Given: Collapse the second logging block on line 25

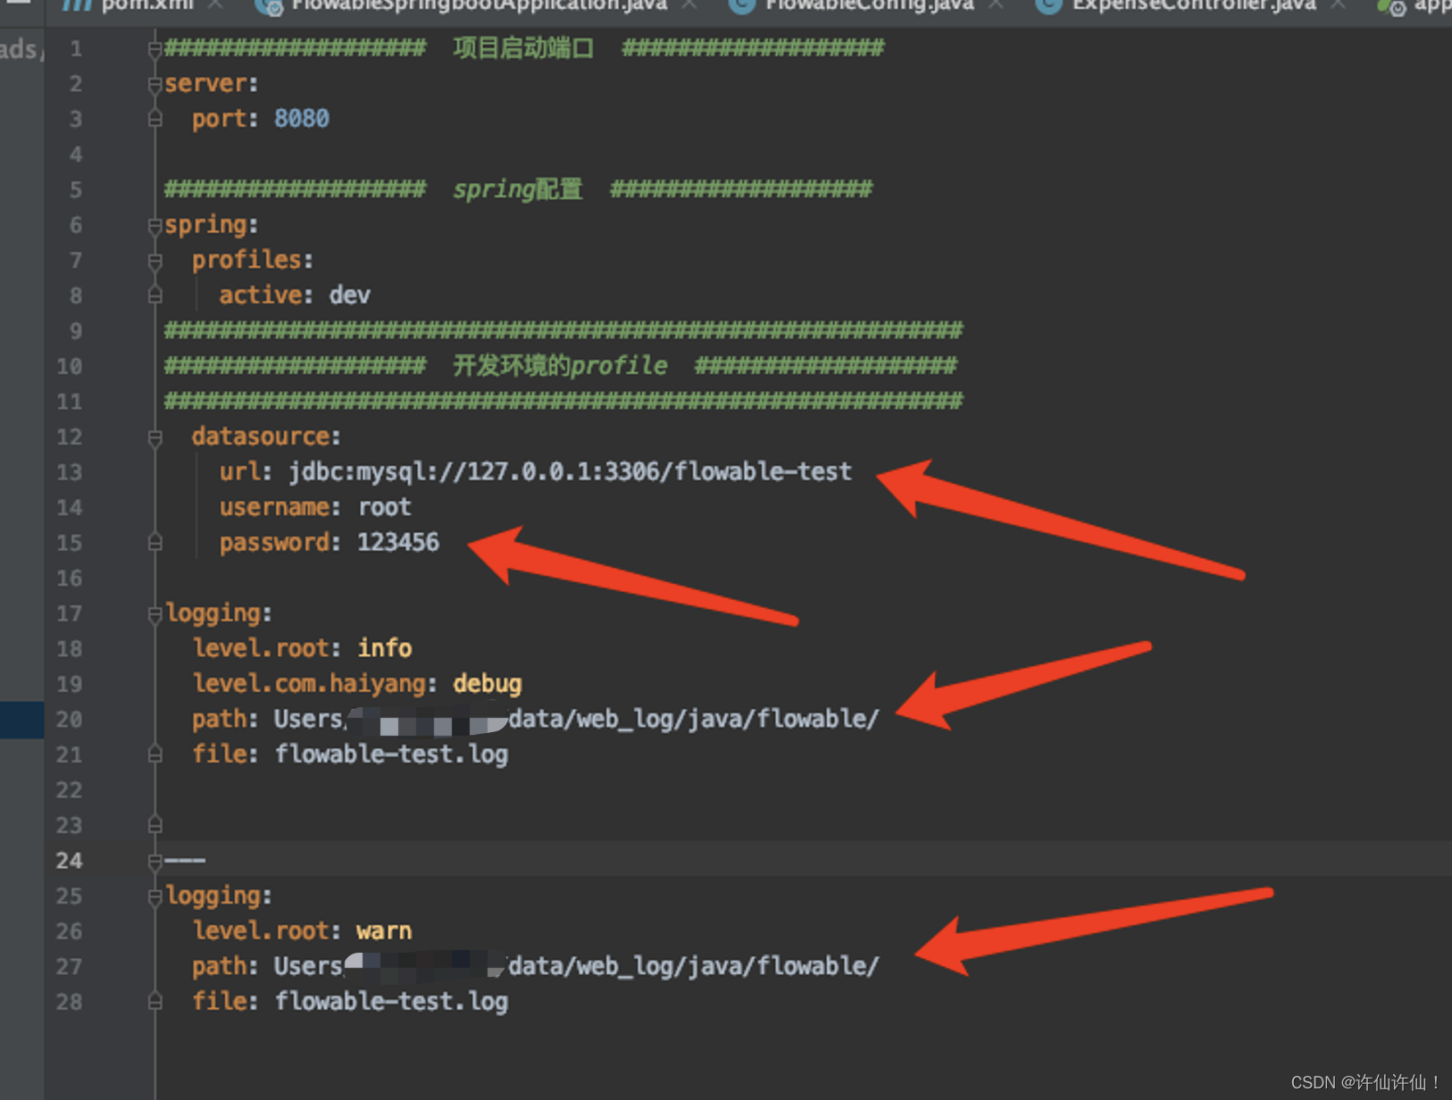Looking at the screenshot, I should 154,896.
